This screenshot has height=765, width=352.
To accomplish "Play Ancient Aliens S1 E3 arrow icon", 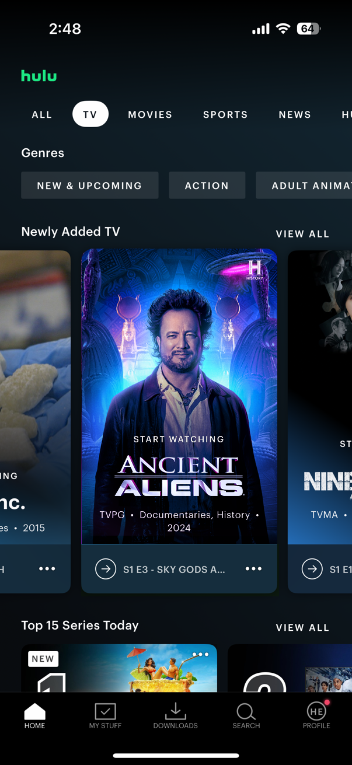I will [x=106, y=569].
